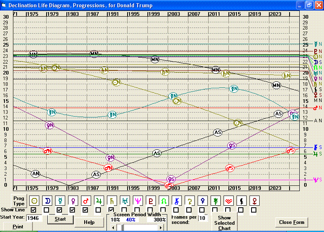Click the teal Mercury marker near 2015

[x=234, y=89]
